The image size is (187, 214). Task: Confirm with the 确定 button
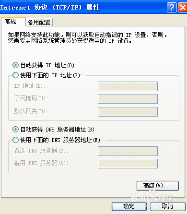(129, 206)
